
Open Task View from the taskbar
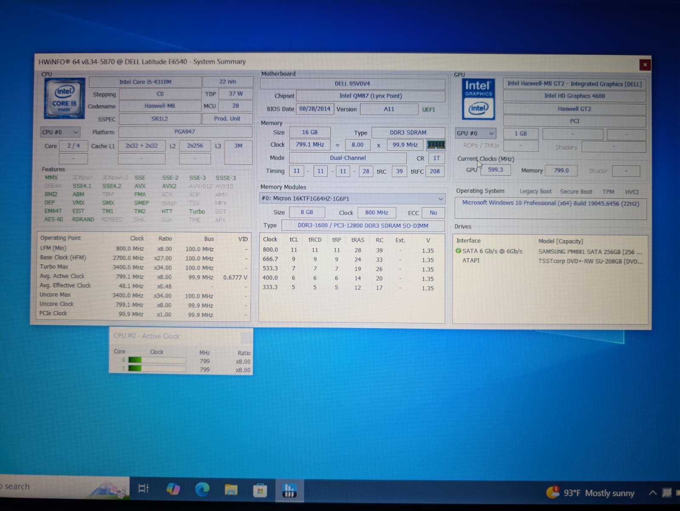point(144,489)
